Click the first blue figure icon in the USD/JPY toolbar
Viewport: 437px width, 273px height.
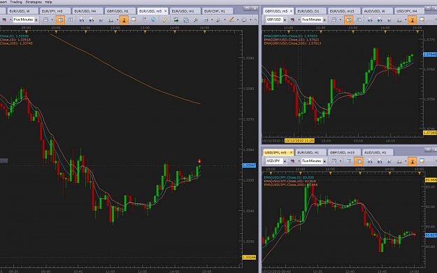(370, 161)
